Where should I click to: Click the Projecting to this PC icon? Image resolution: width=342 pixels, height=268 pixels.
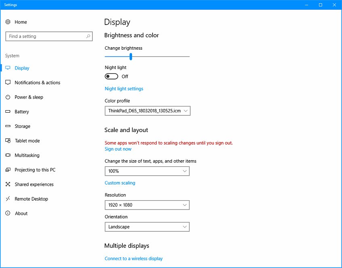pos(8,170)
